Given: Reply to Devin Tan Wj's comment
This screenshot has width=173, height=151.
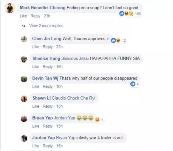Looking at the screenshot, I should click(47, 86).
